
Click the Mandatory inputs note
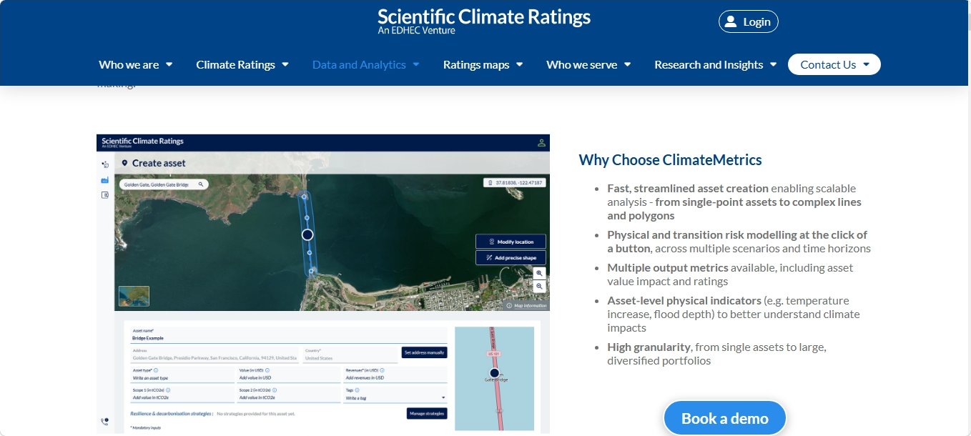pyautogui.click(x=145, y=427)
